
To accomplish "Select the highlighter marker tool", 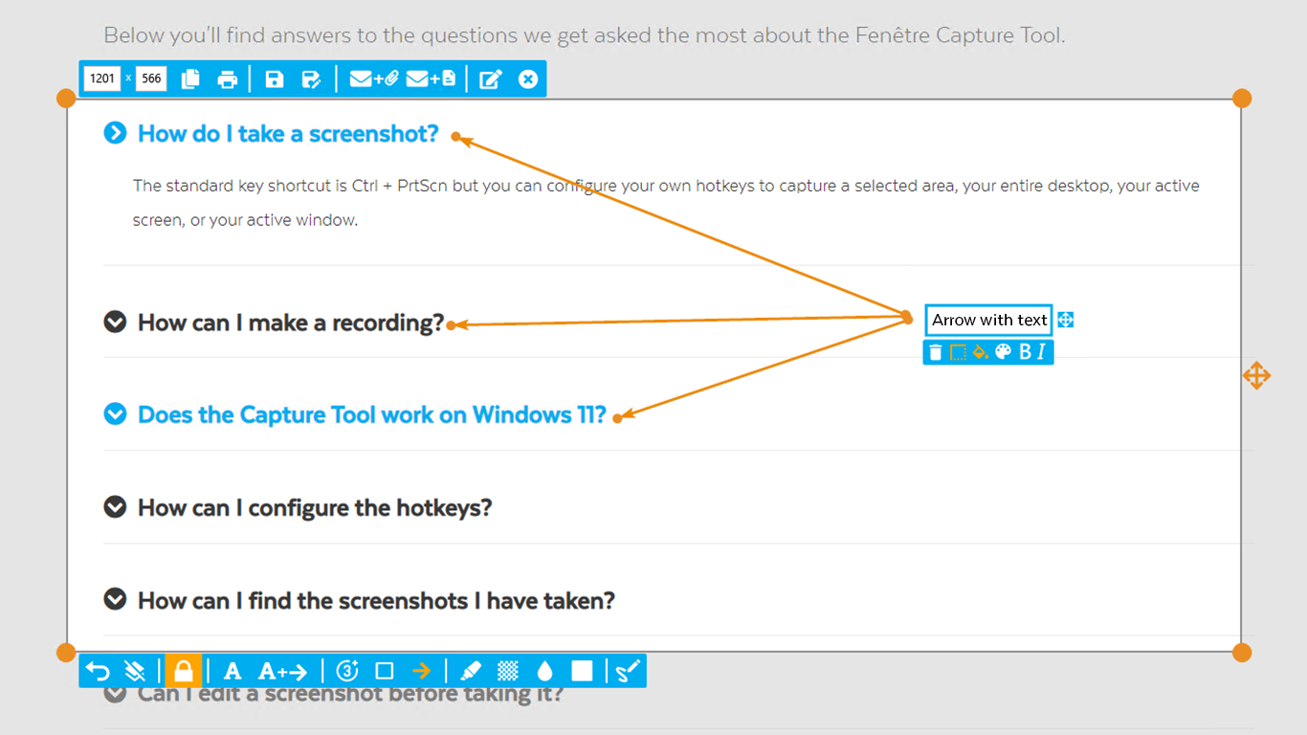I will 471,671.
